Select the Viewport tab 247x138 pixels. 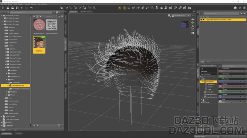pos(73,12)
